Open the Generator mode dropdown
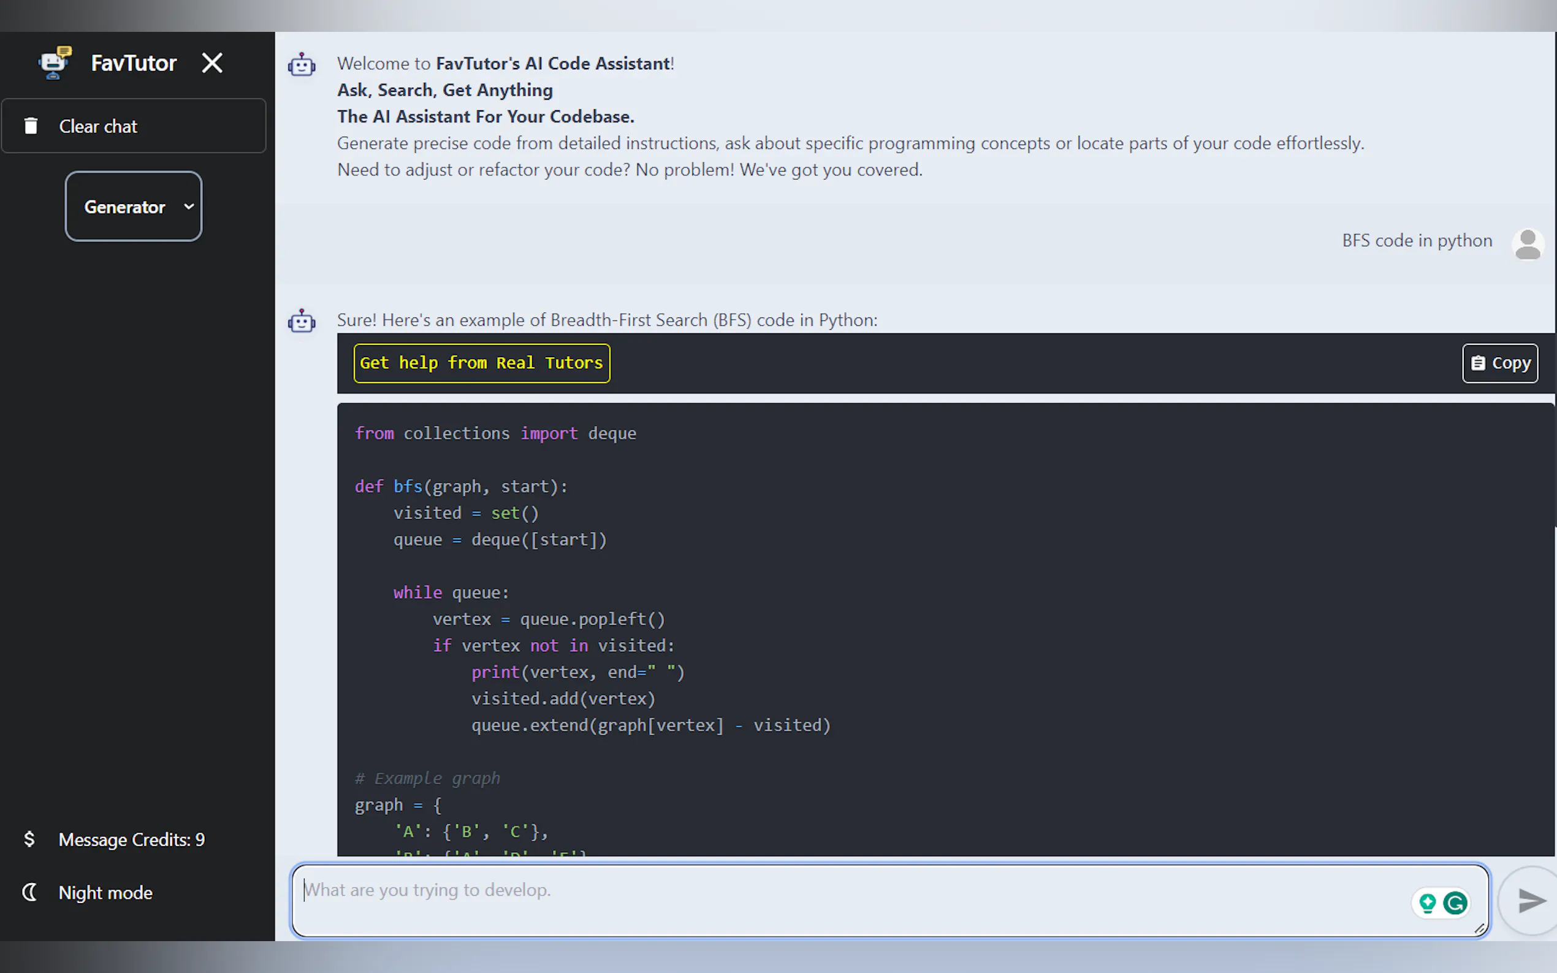 coord(133,206)
